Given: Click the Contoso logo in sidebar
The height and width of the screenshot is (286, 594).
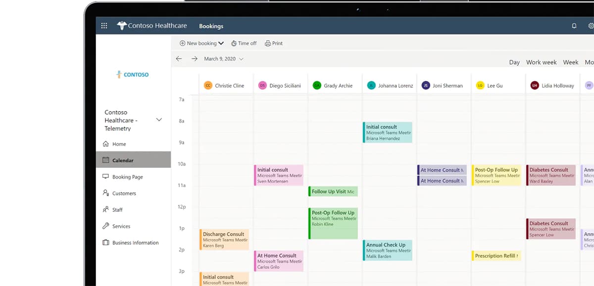Looking at the screenshot, I should pyautogui.click(x=133, y=75).
